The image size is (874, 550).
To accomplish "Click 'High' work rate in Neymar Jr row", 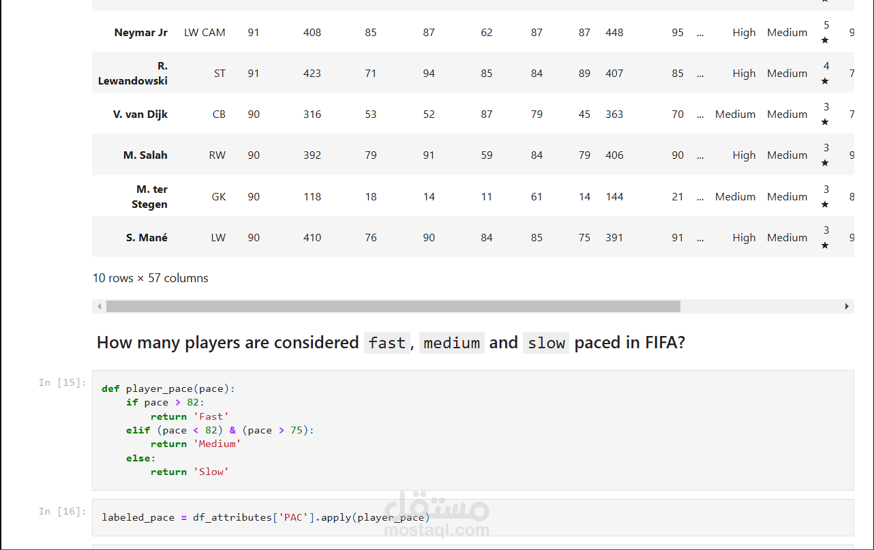I will (744, 32).
